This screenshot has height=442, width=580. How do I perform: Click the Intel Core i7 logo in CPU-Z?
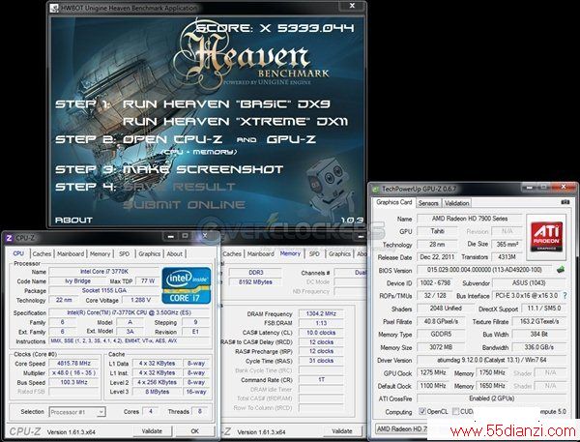186,285
